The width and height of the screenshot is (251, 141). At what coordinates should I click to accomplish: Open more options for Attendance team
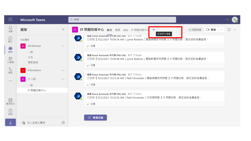63,70
